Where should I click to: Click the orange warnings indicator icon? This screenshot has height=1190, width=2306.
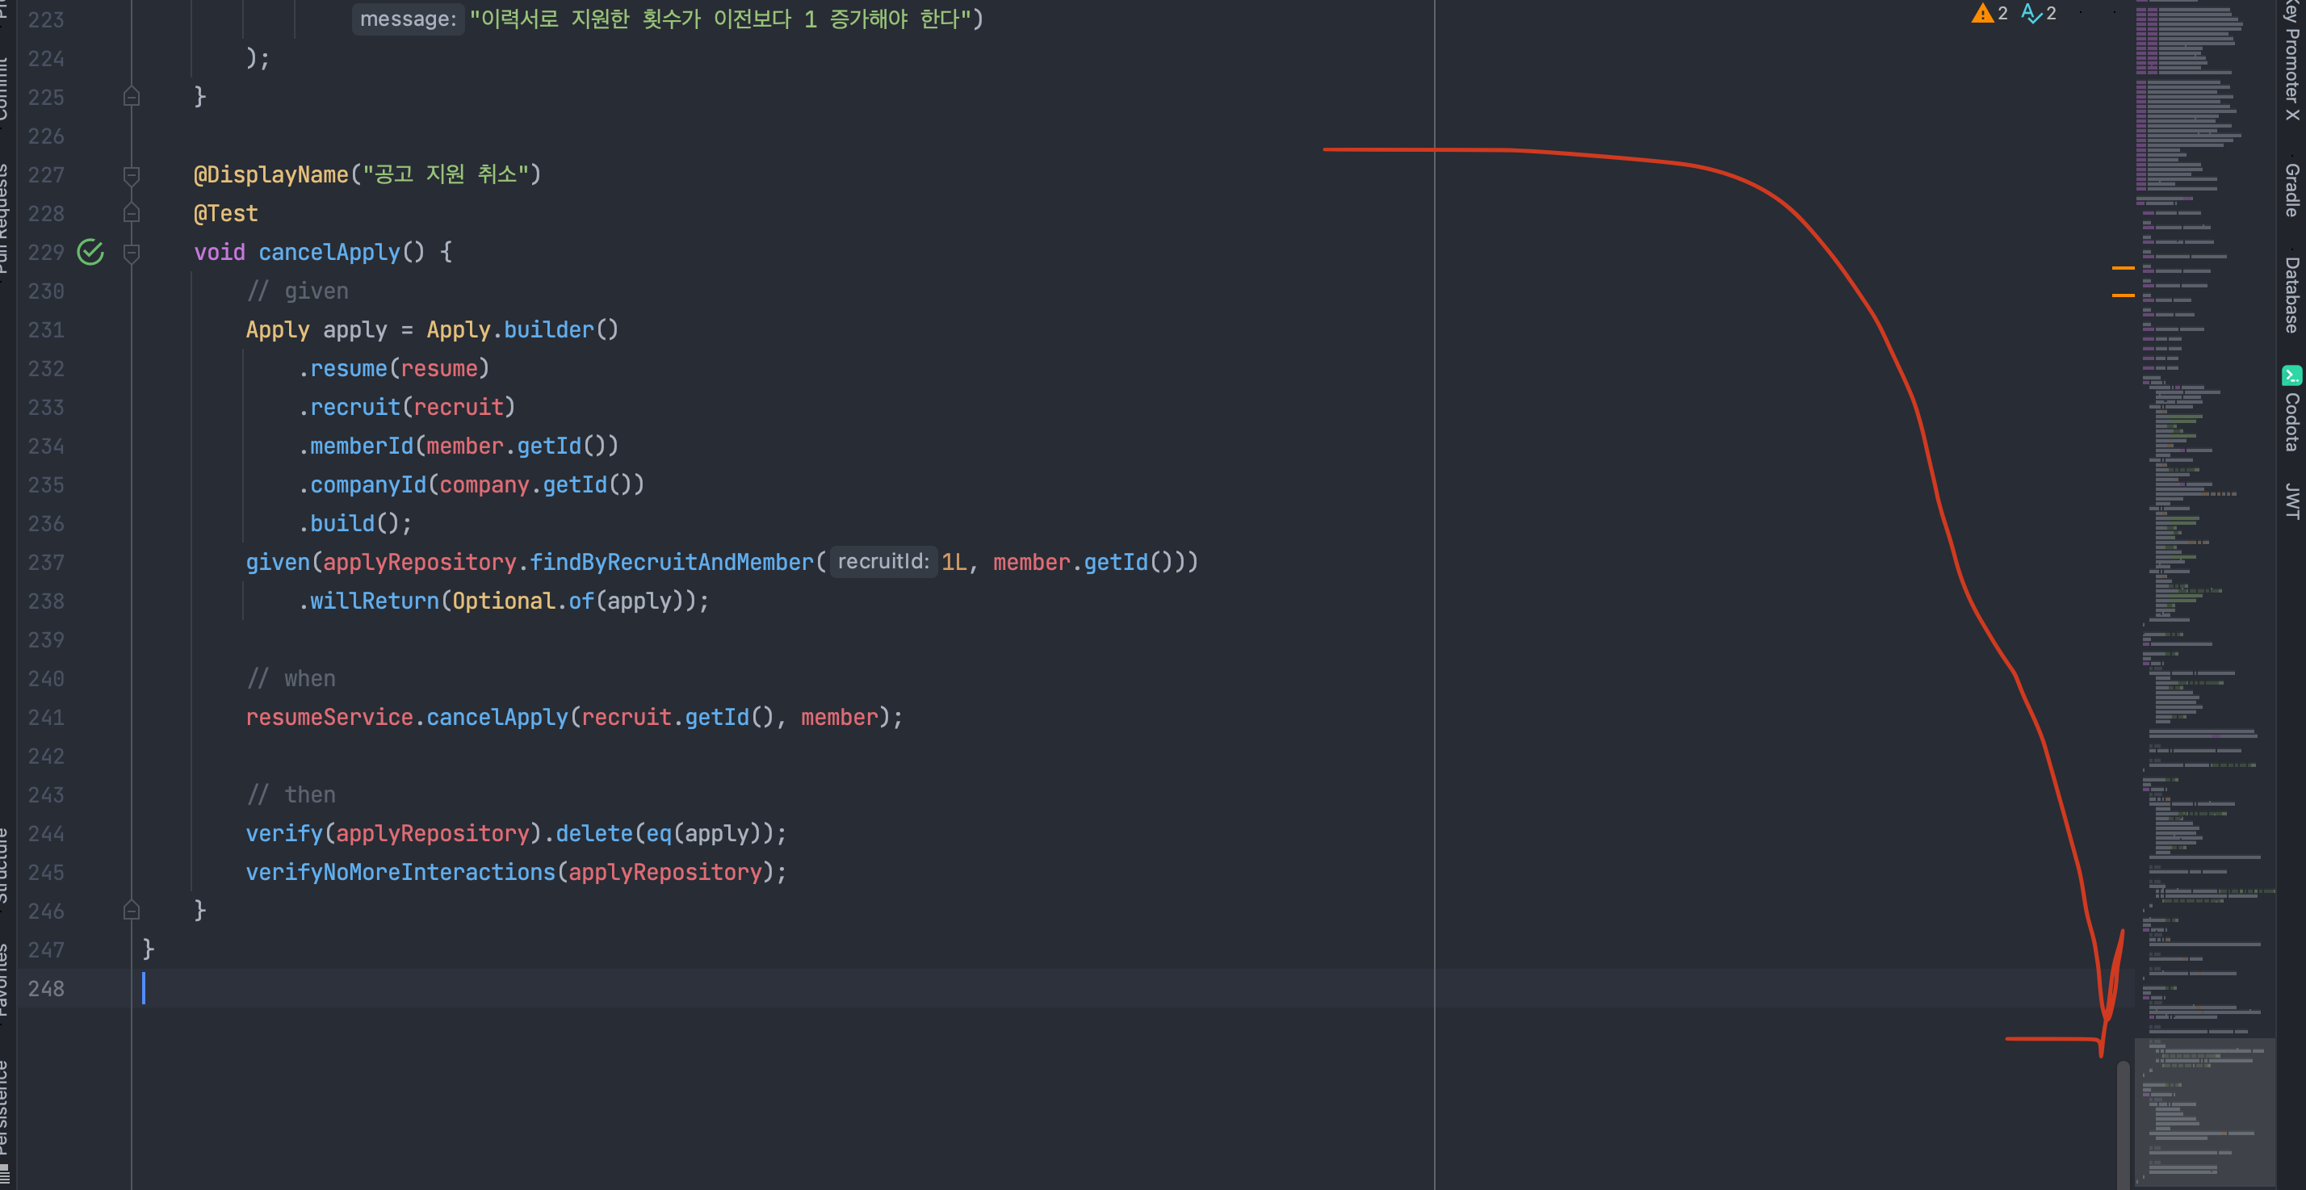pyautogui.click(x=1982, y=14)
